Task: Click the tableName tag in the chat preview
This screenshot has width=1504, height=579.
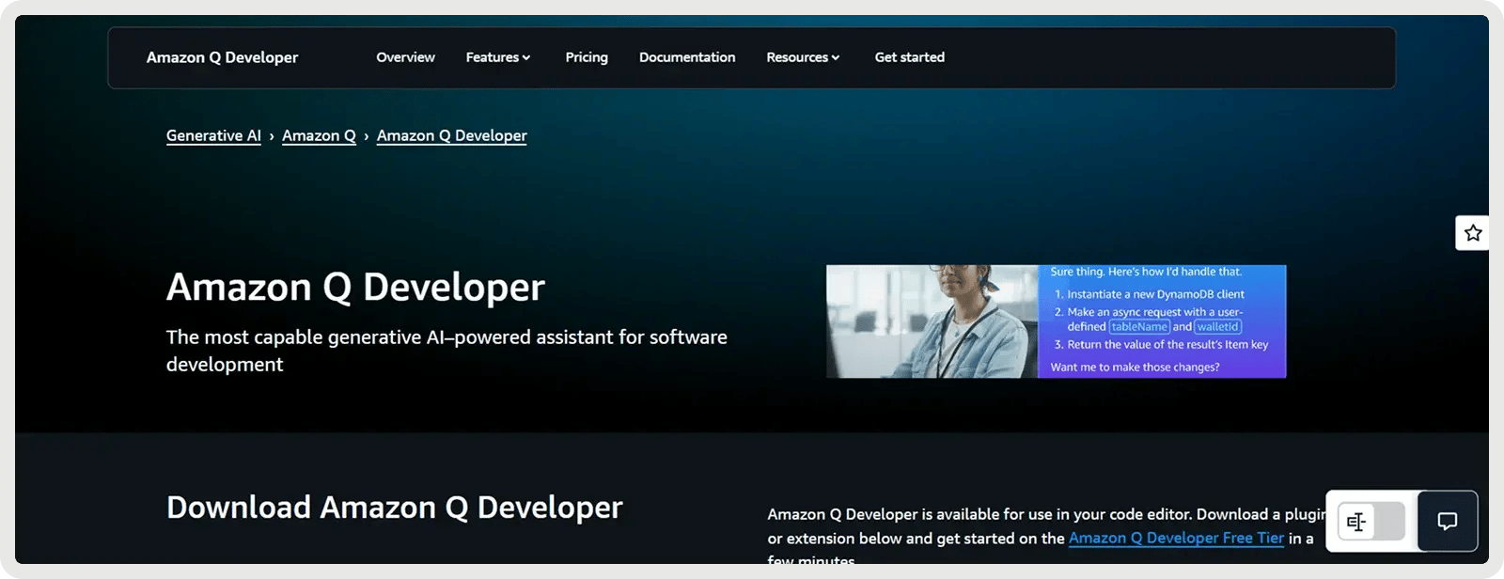Action: [1139, 327]
